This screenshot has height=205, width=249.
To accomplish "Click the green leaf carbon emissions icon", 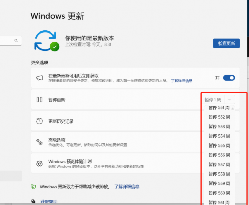I will (33, 187).
